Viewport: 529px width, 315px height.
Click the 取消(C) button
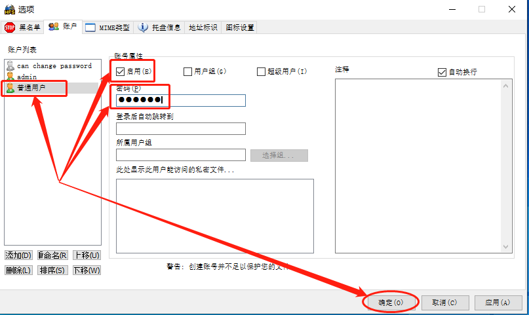445,303
